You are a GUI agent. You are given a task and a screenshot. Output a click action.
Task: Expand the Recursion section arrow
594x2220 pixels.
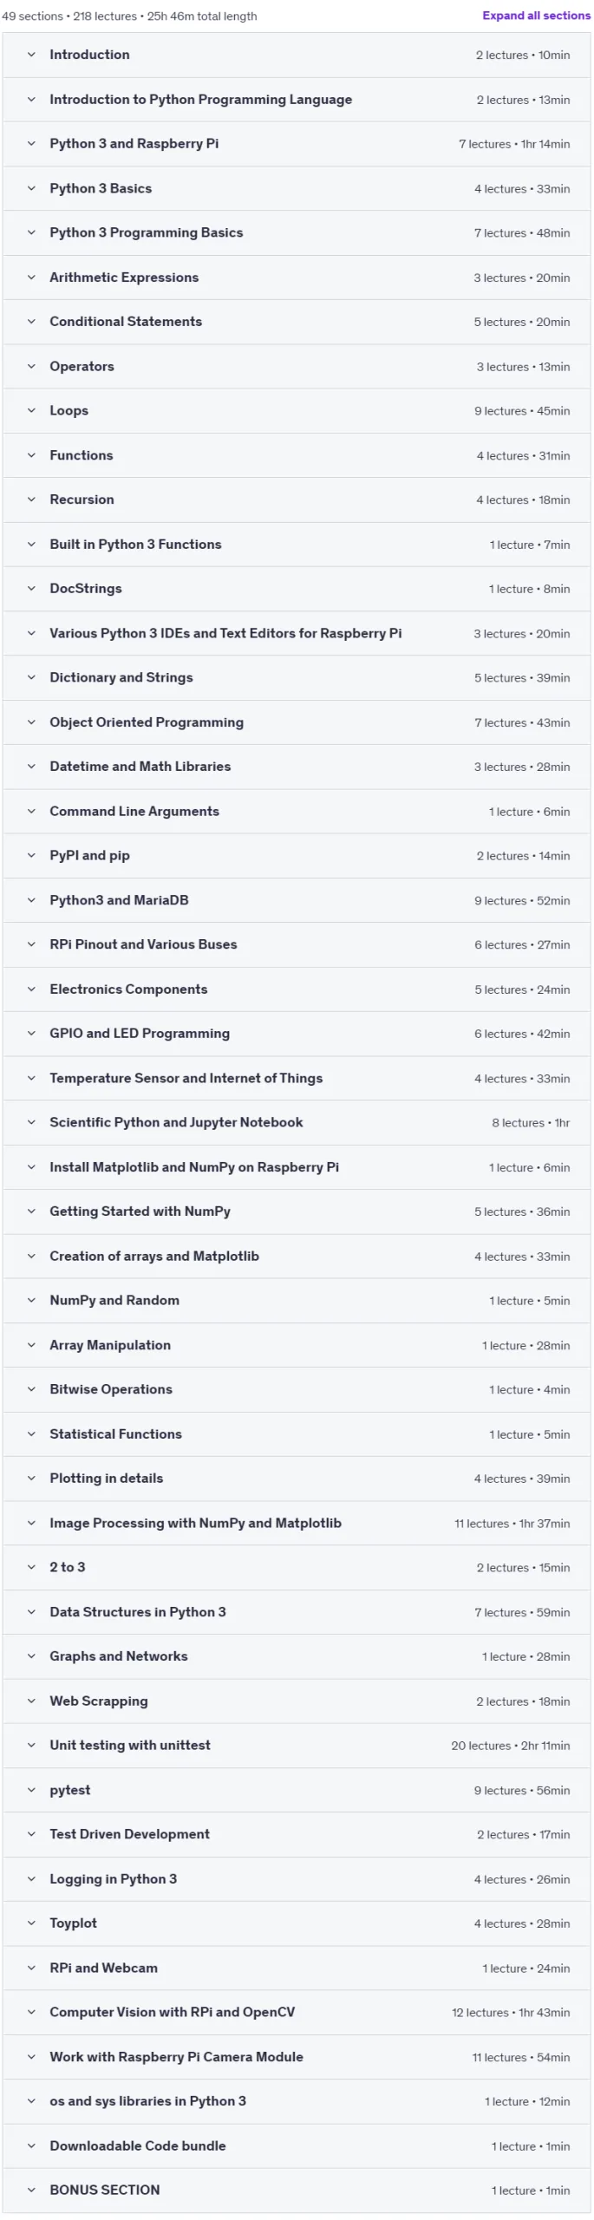point(31,499)
